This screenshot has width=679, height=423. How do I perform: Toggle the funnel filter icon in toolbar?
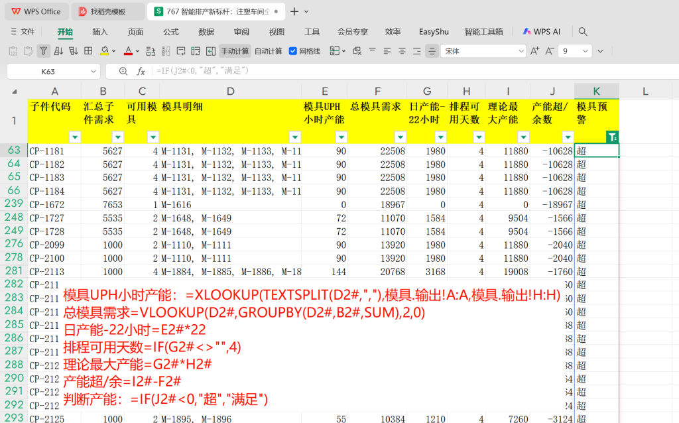(43, 51)
